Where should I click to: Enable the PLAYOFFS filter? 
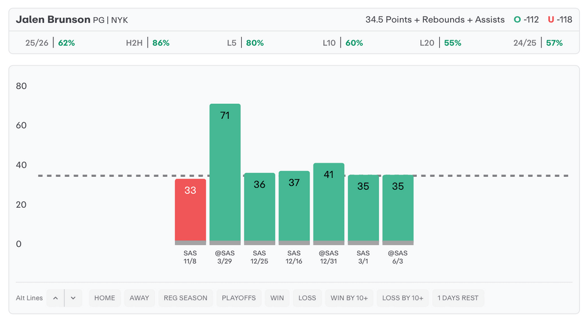pyautogui.click(x=239, y=298)
